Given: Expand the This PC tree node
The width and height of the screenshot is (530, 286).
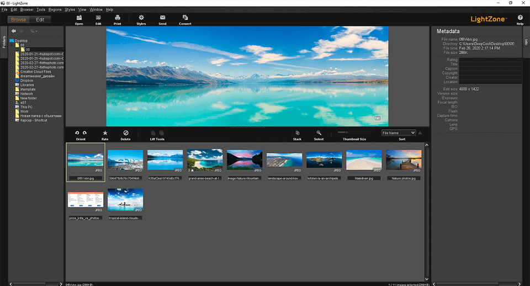Looking at the screenshot, I should 12,107.
